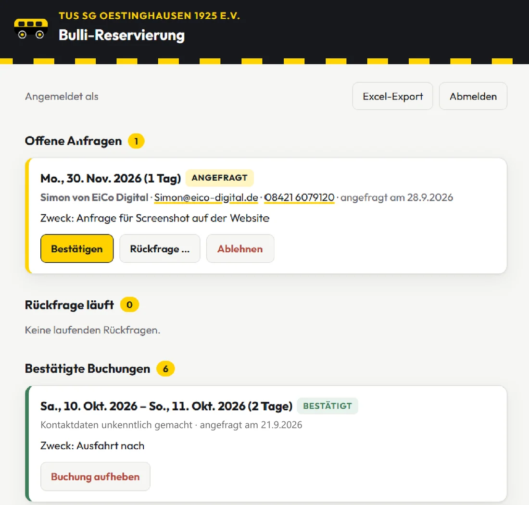Select the ANGEFRAGT status badge

tap(219, 178)
